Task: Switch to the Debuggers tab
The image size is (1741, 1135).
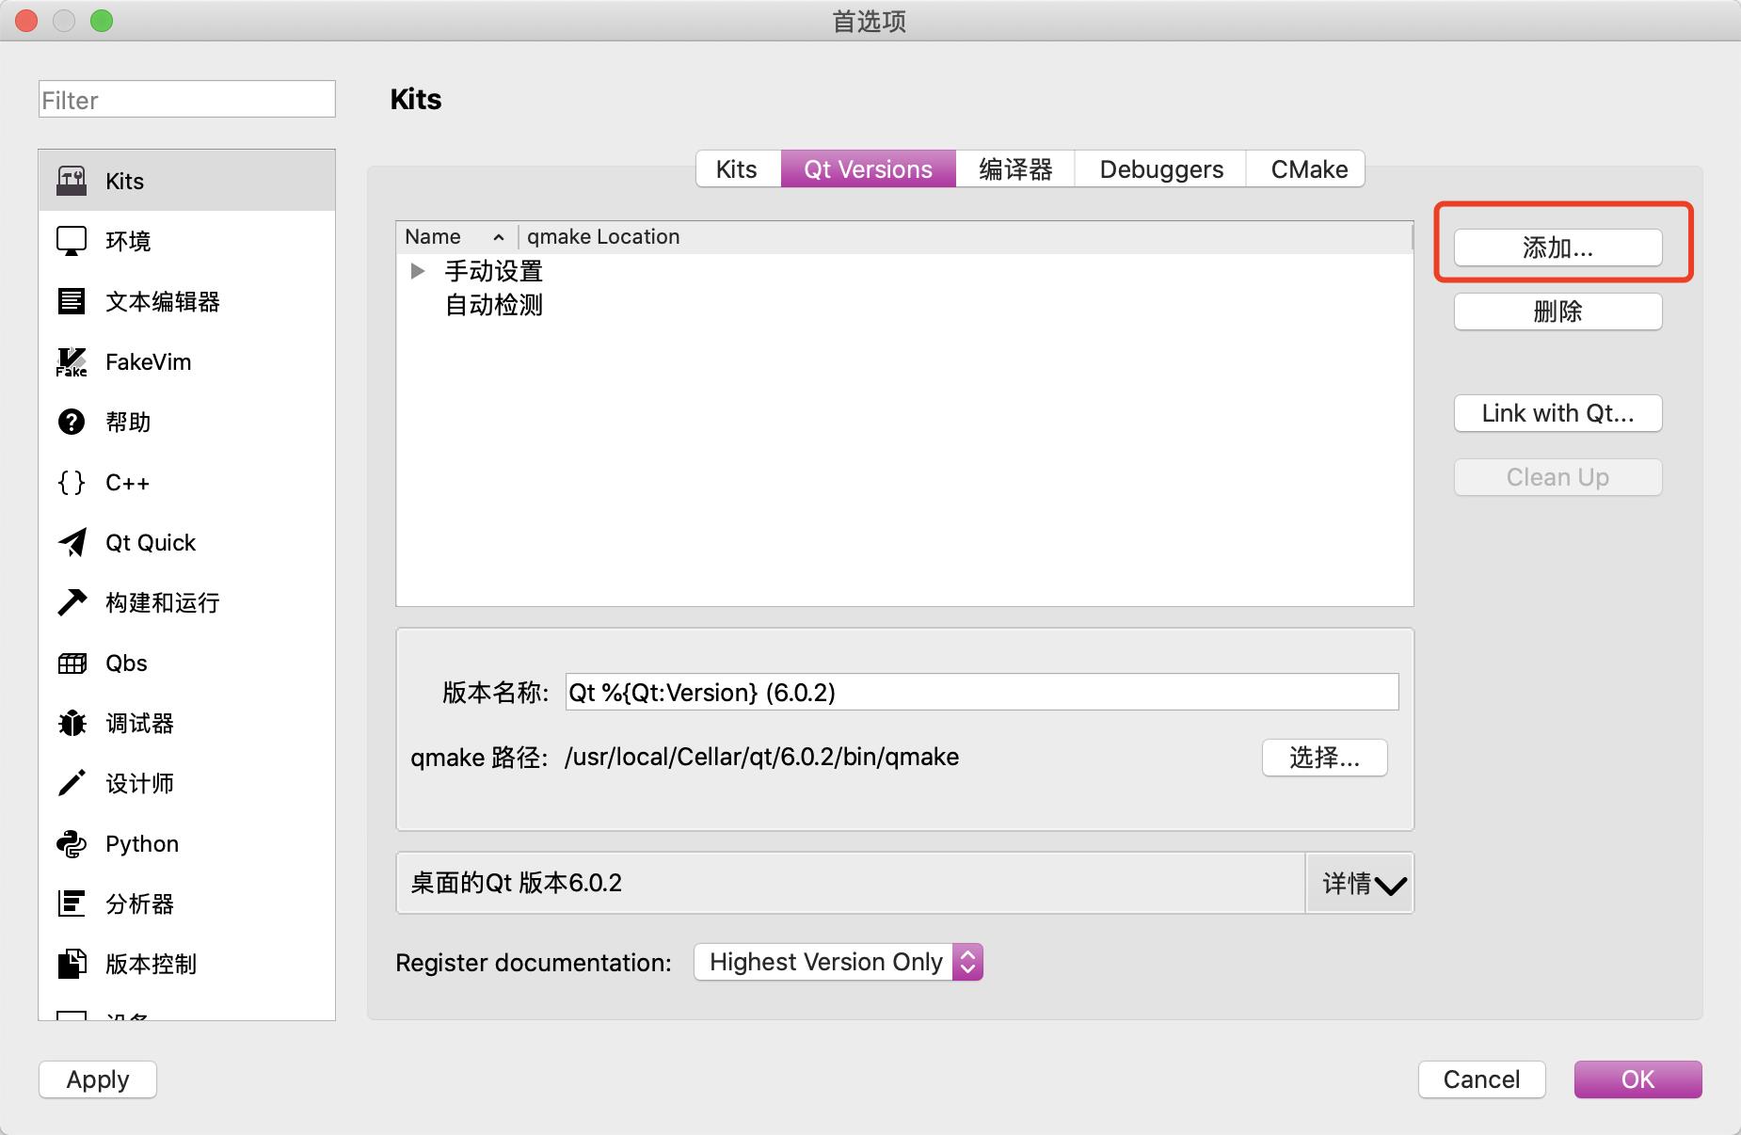Action: (x=1161, y=169)
